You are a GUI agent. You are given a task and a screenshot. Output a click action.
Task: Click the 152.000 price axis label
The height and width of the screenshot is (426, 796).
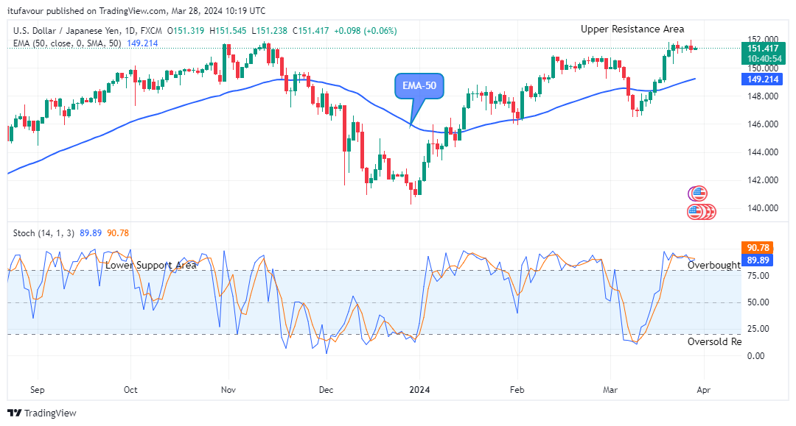pyautogui.click(x=763, y=40)
